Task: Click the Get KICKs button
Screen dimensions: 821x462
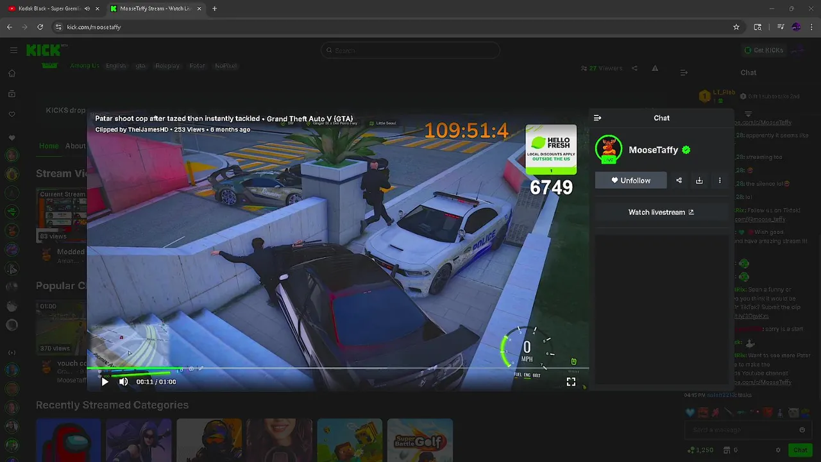Action: (x=763, y=50)
